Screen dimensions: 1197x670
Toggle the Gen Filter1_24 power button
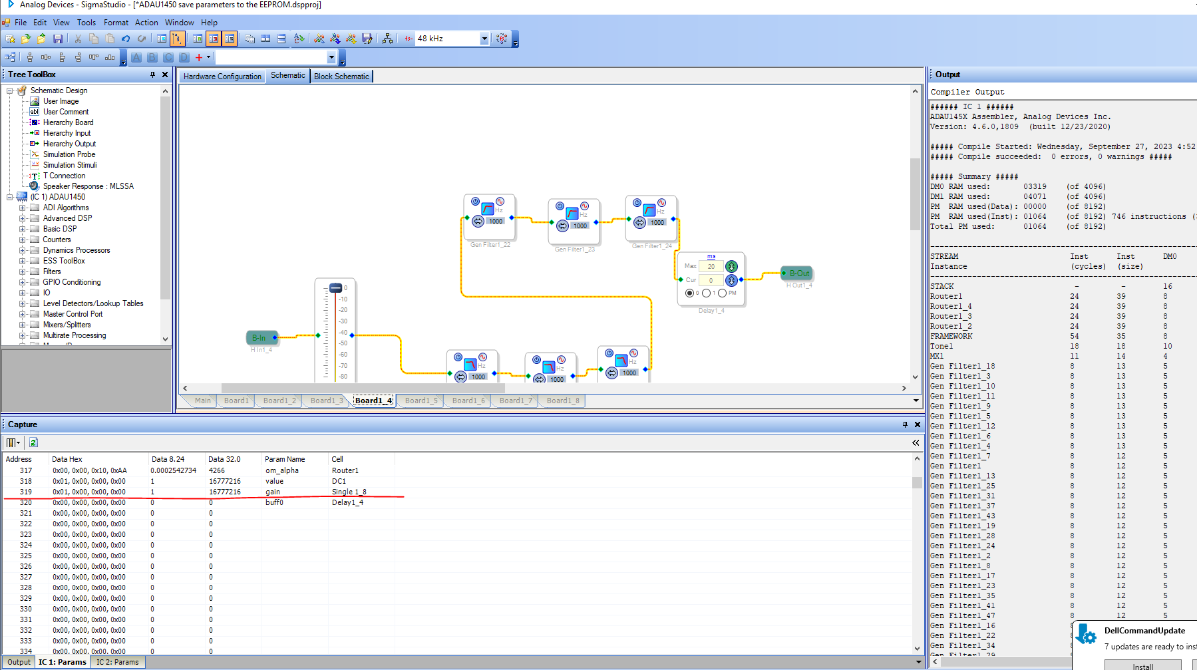click(x=637, y=202)
